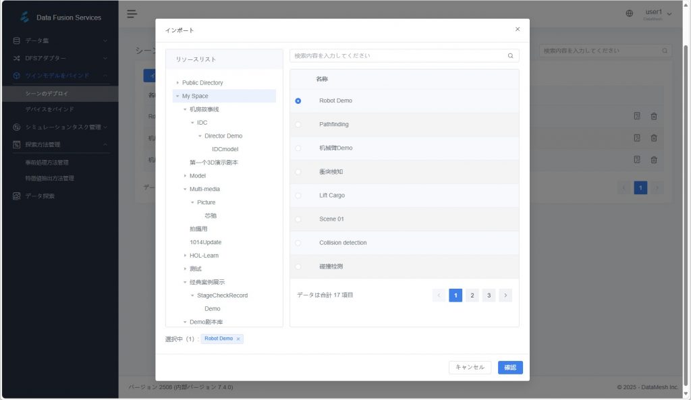Viewport: 691px width, 400px height.
Task: Click the globe language icon
Action: coord(629,13)
